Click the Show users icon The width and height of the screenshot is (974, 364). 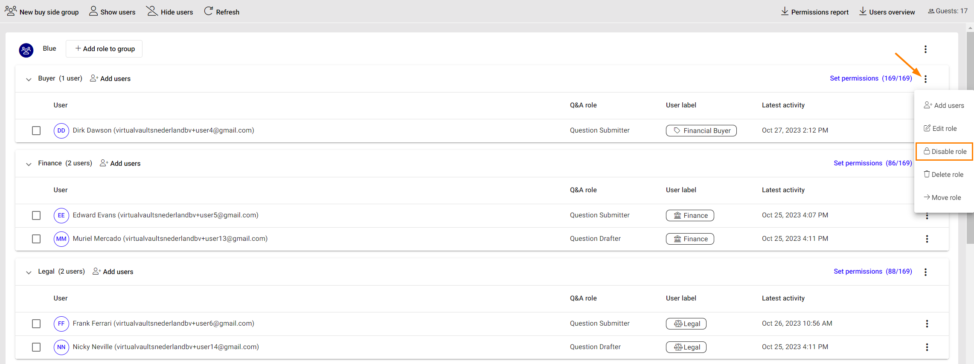tap(93, 11)
